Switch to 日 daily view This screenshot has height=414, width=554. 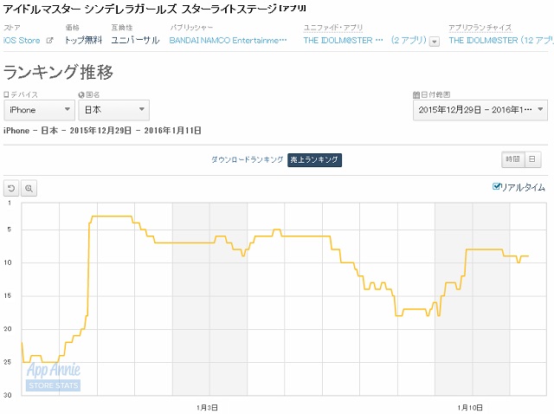tap(532, 159)
